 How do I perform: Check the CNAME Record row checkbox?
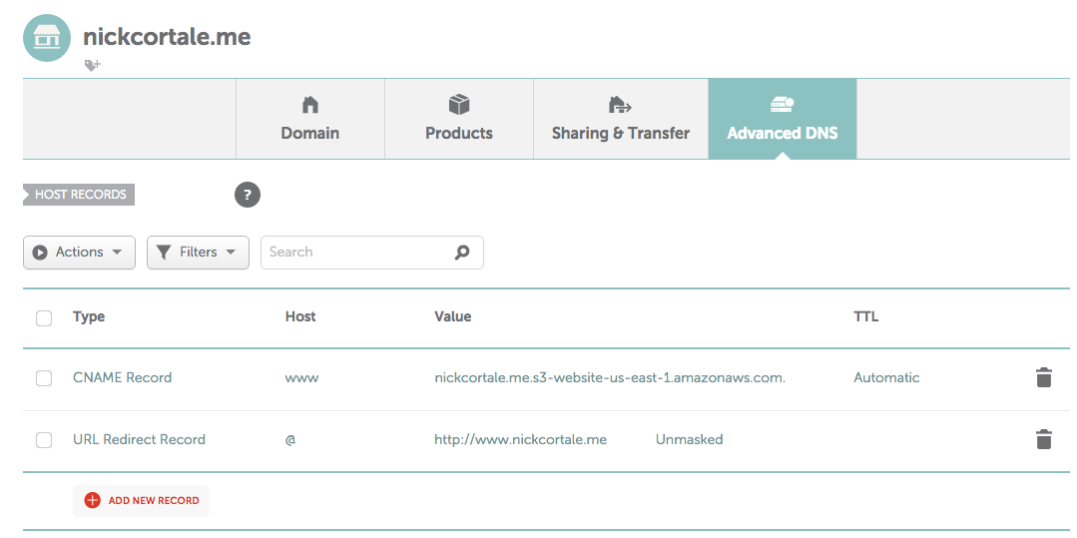44,378
